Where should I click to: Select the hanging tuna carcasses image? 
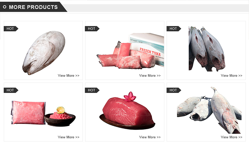click(x=207, y=49)
